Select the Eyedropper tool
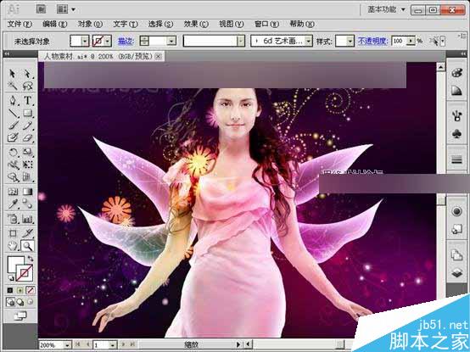The height and width of the screenshot is (352, 470). click(x=13, y=204)
